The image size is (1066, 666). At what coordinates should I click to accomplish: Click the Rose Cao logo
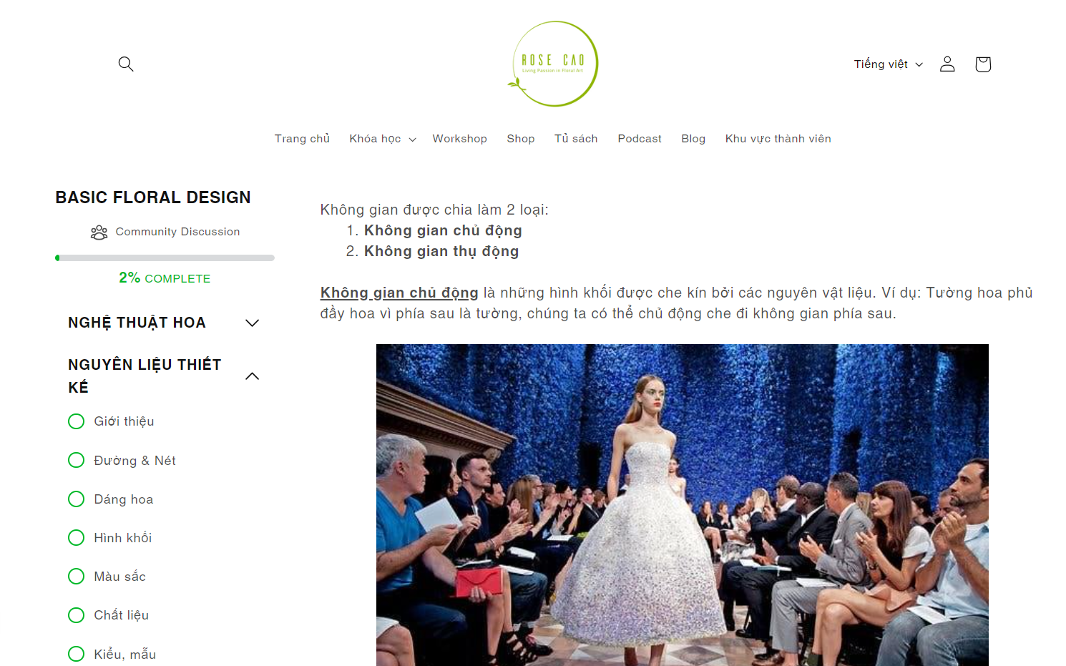(x=554, y=64)
